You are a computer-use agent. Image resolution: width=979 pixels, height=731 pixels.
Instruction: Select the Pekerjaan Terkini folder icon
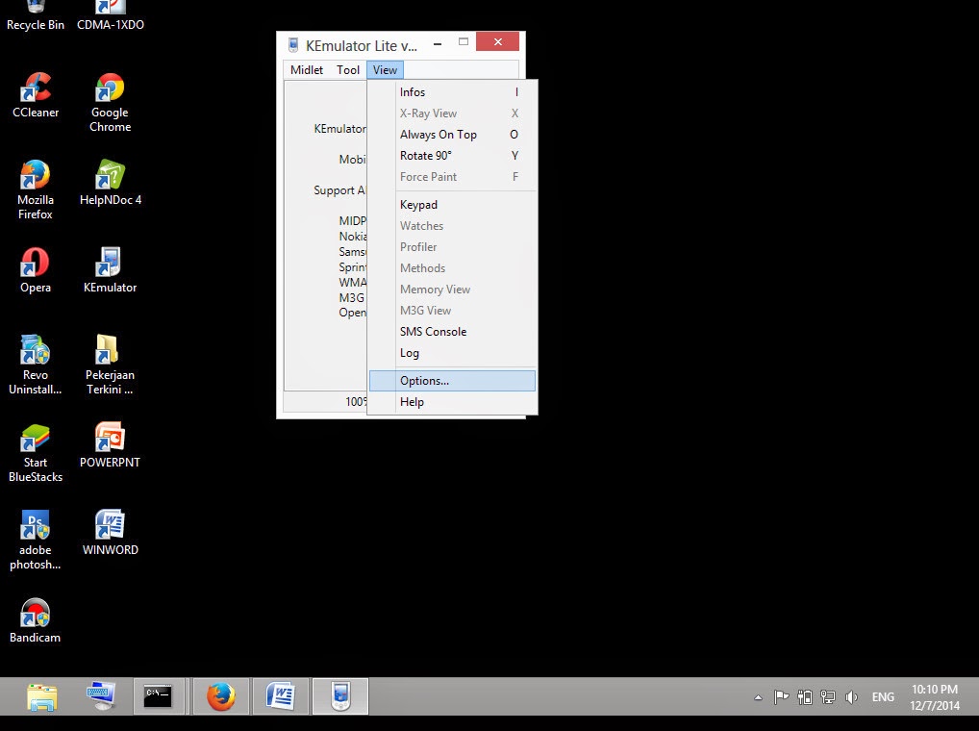[110, 365]
